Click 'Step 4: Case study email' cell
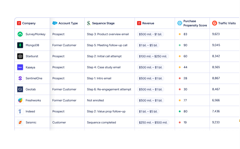The width and height of the screenshot is (240, 149). tap(104, 67)
